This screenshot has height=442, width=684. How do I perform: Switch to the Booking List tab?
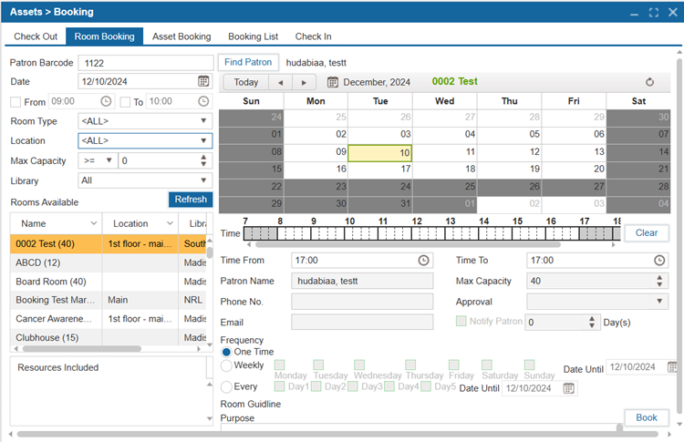coord(253,36)
